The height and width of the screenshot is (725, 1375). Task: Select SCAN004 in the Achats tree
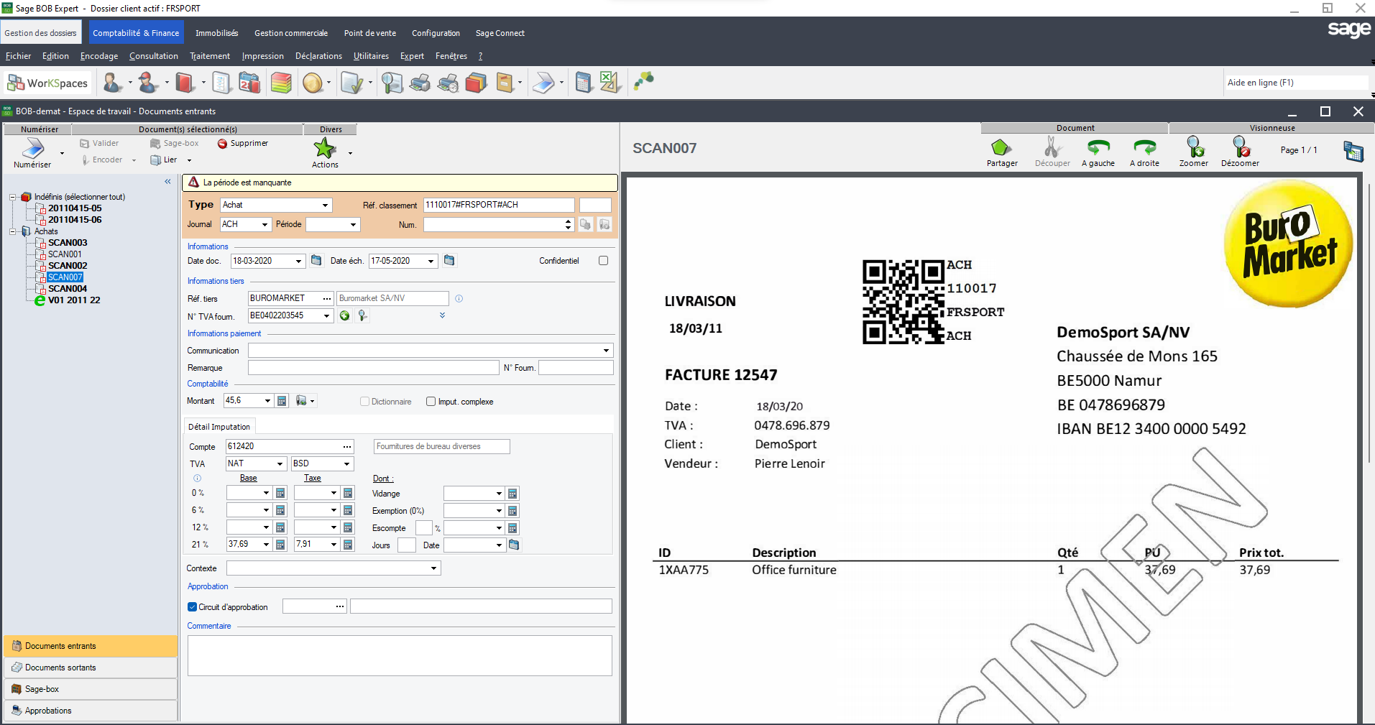coord(68,289)
